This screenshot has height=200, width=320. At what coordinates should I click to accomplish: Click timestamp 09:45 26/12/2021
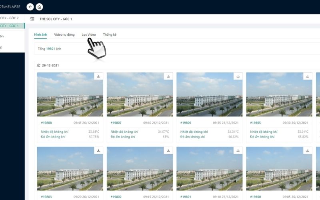86,123
